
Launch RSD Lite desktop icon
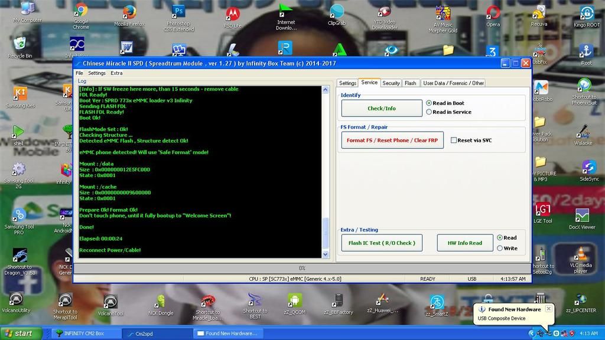232,17
